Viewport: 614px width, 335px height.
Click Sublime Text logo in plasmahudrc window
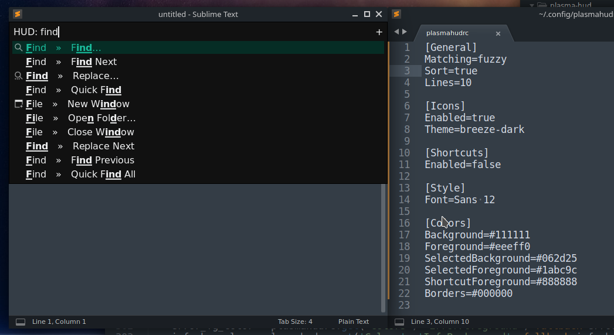click(396, 14)
